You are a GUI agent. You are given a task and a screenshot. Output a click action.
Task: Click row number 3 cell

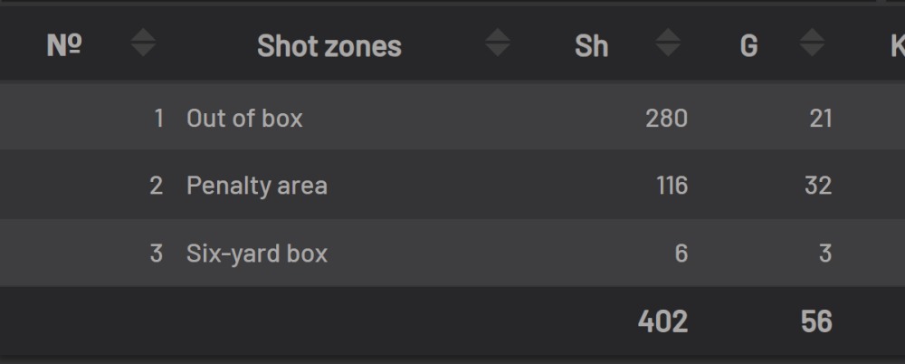point(157,254)
